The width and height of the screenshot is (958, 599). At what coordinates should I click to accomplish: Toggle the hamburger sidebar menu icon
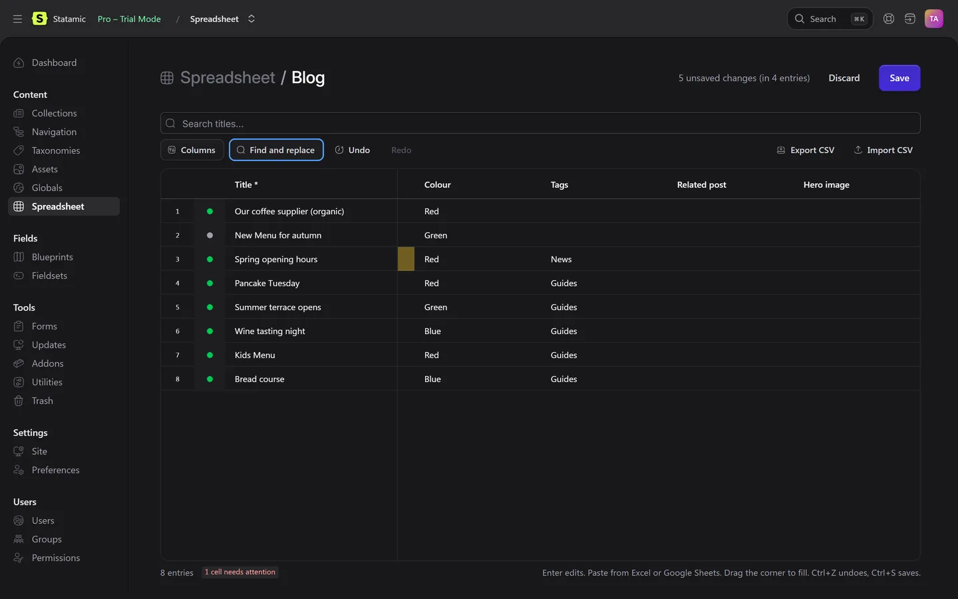17,19
